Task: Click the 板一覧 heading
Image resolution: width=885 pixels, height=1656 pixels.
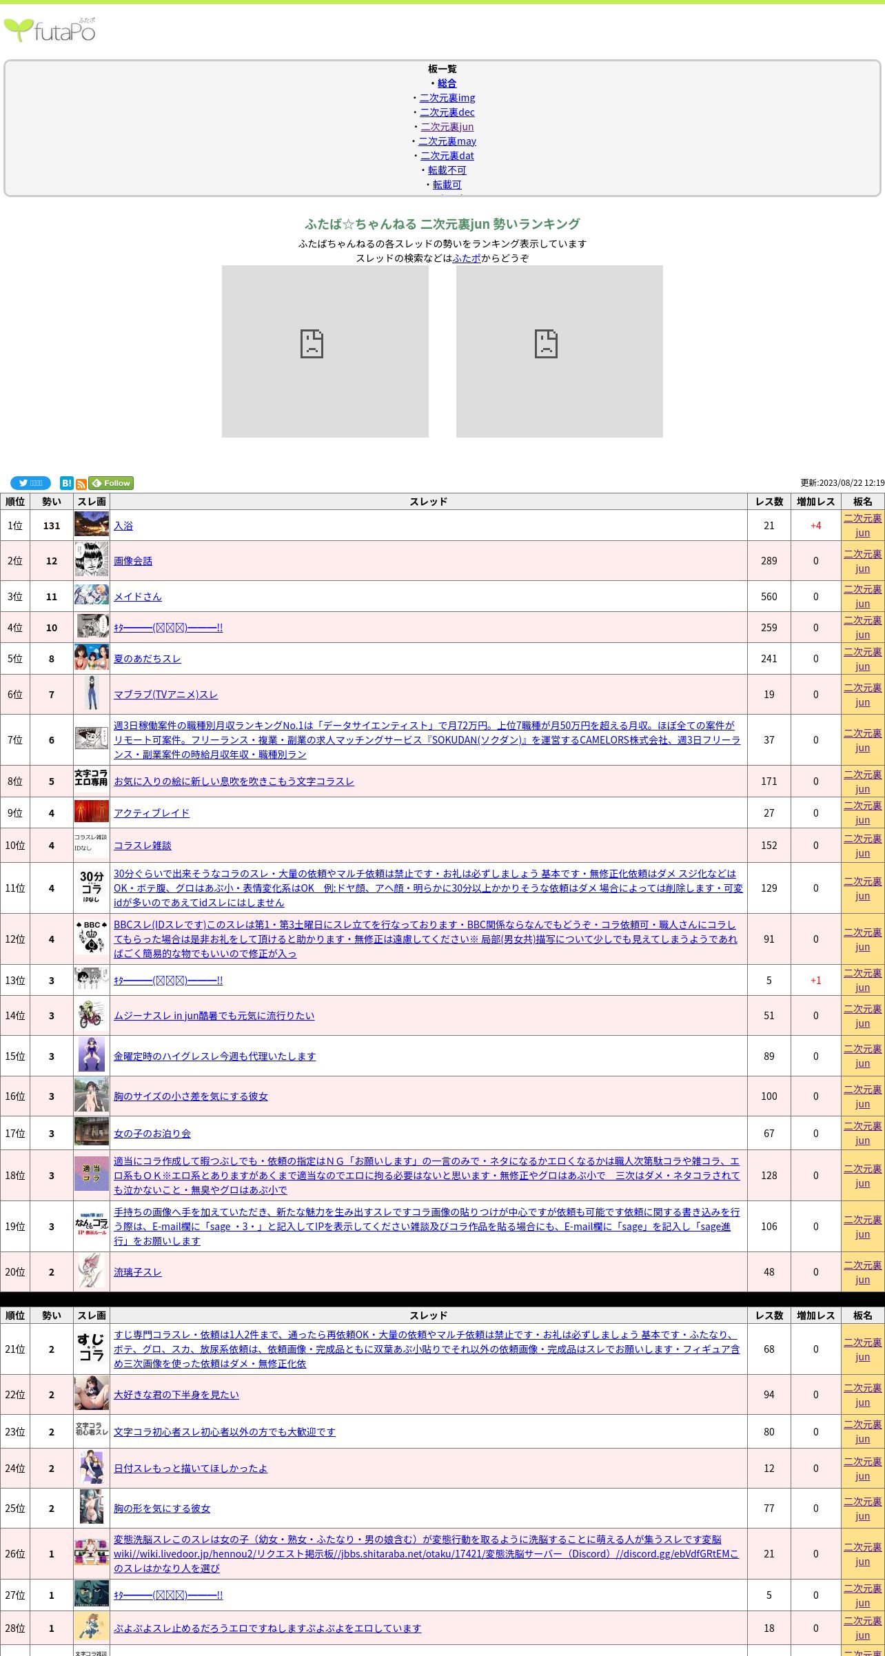Action: pos(443,69)
